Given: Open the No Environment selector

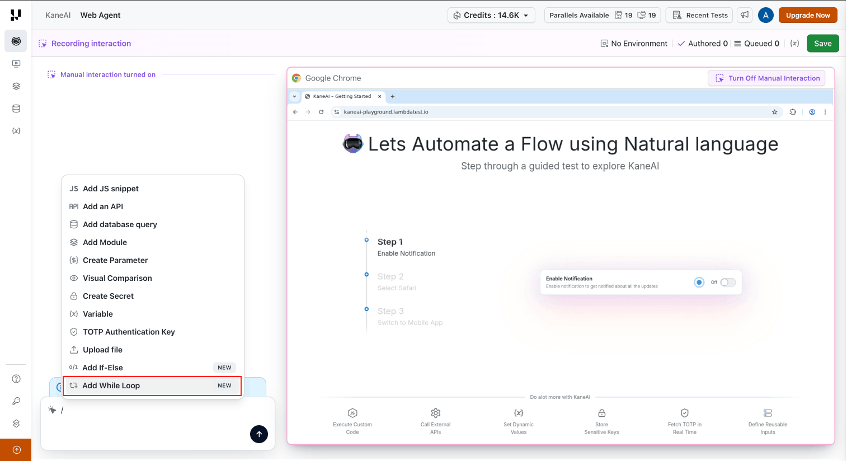Looking at the screenshot, I should coord(633,44).
